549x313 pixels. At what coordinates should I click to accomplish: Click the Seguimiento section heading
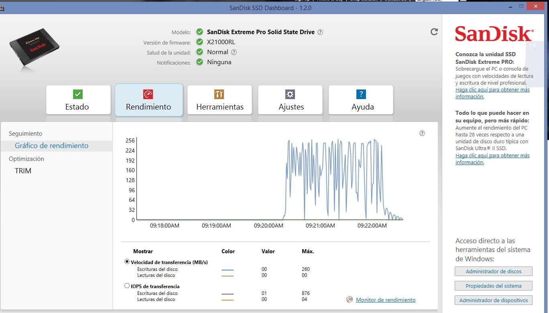26,134
